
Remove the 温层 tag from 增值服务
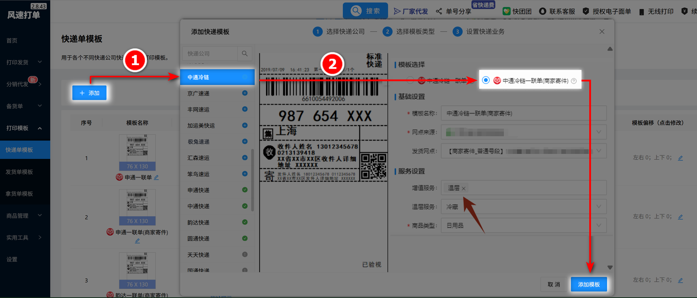[463, 188]
